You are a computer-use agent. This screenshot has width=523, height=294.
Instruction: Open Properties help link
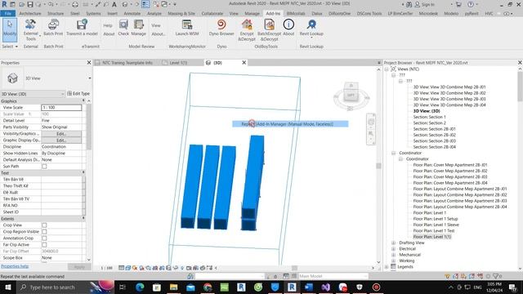click(15, 266)
